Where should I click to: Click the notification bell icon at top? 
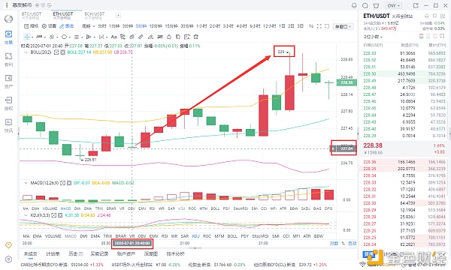[354, 5]
